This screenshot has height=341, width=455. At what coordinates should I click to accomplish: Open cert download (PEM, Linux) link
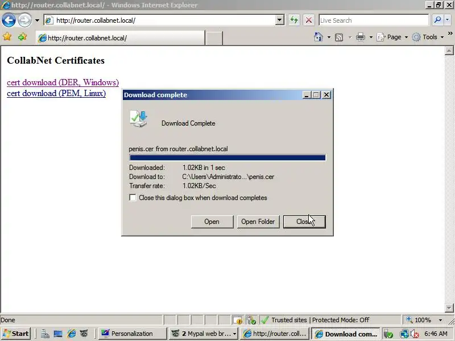coord(56,93)
